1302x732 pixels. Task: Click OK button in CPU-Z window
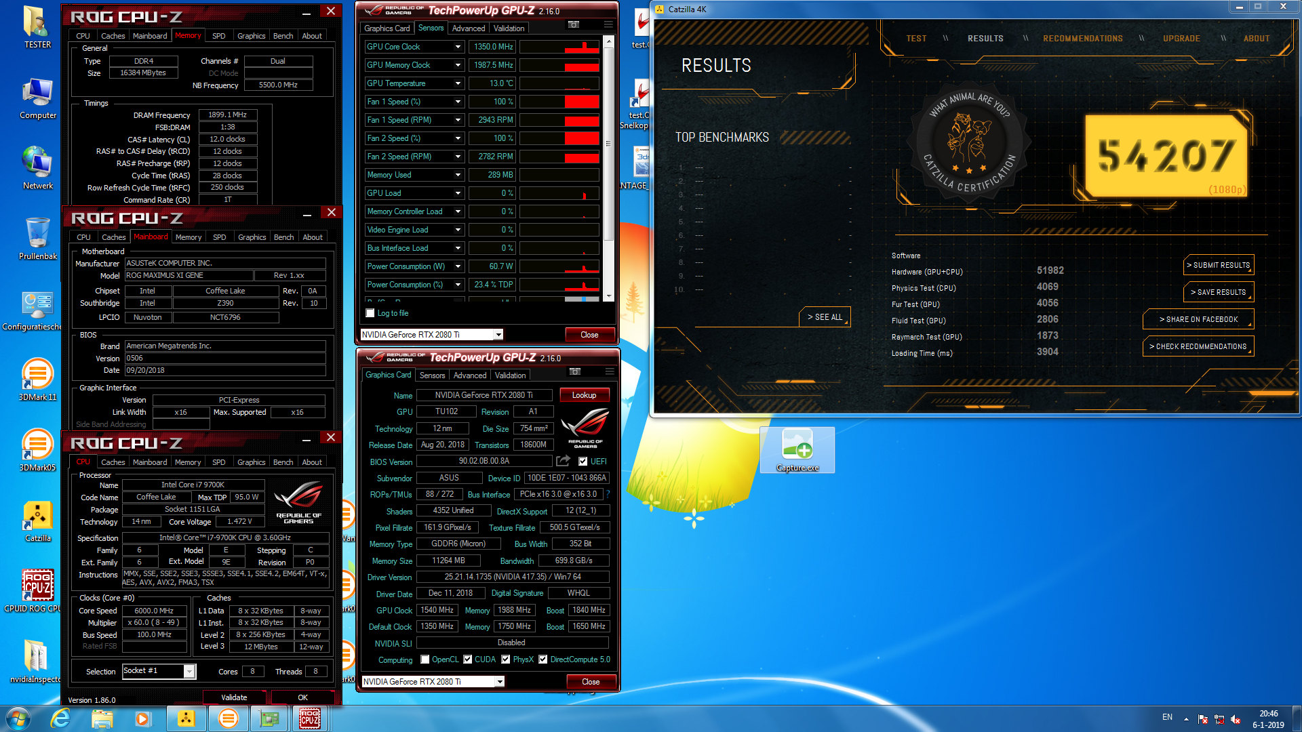coord(302,697)
